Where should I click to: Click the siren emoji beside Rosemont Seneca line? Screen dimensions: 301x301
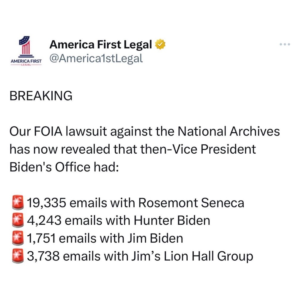pyautogui.click(x=18, y=203)
